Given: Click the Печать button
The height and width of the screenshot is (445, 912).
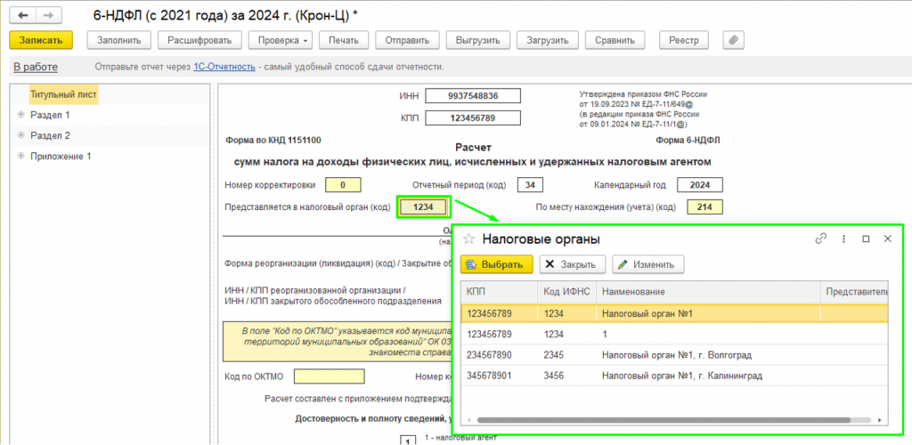Looking at the screenshot, I should (343, 40).
